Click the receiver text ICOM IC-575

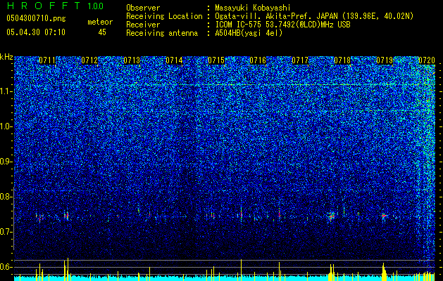(x=239, y=25)
